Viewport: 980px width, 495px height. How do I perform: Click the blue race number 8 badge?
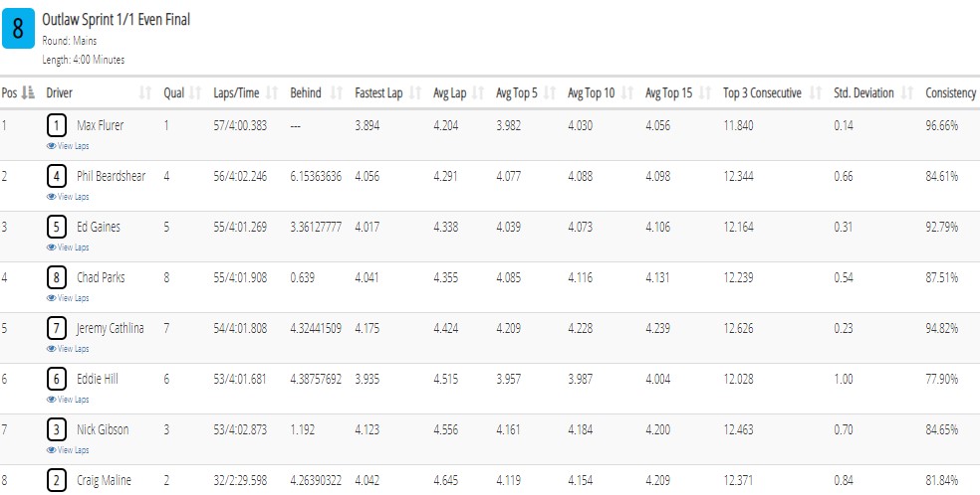pos(18,29)
